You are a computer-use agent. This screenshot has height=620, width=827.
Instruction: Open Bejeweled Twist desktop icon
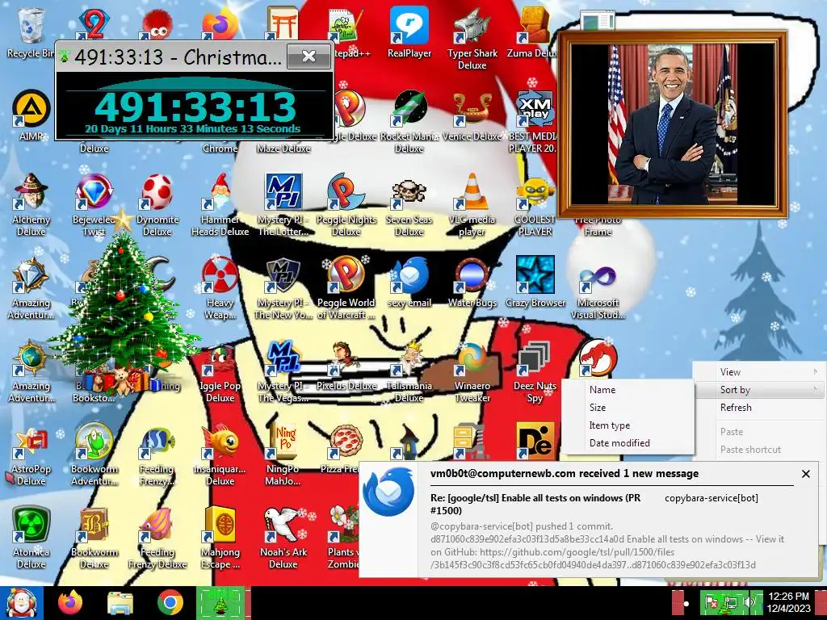pyautogui.click(x=94, y=204)
